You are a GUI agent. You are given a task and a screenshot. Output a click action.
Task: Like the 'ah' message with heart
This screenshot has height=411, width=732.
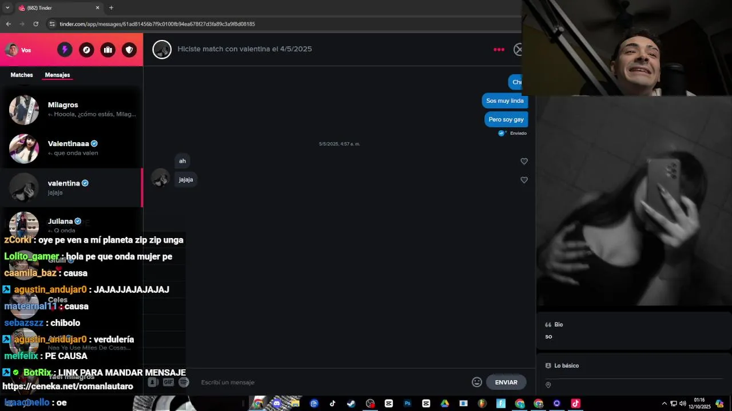[524, 161]
